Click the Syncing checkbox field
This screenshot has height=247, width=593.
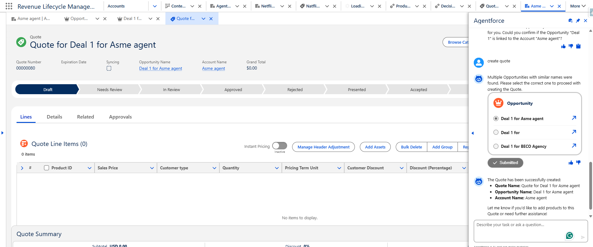(109, 68)
